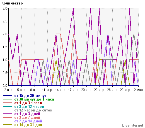Select legend label 'от 7 до 14 дней'
145x128 pixels.
[x=28, y=121]
